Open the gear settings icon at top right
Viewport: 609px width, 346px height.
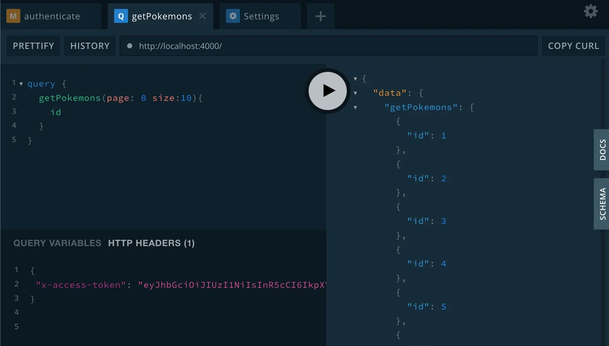point(591,11)
